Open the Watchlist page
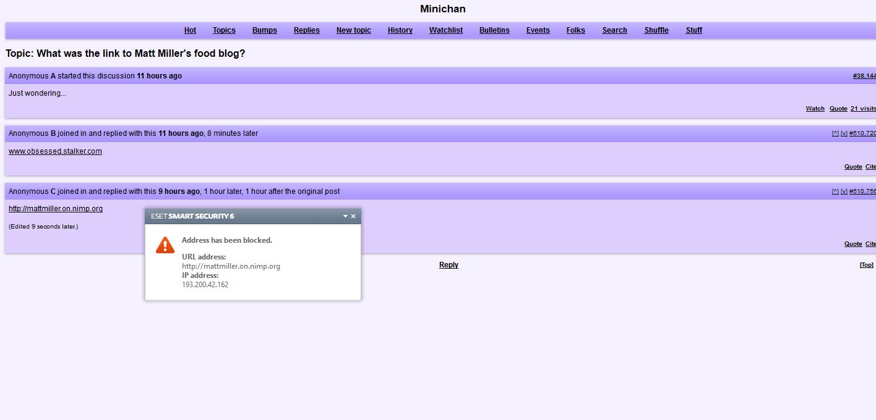This screenshot has width=876, height=420. coord(446,30)
